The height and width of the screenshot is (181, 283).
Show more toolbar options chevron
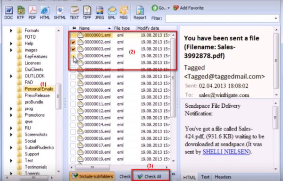pos(173,174)
